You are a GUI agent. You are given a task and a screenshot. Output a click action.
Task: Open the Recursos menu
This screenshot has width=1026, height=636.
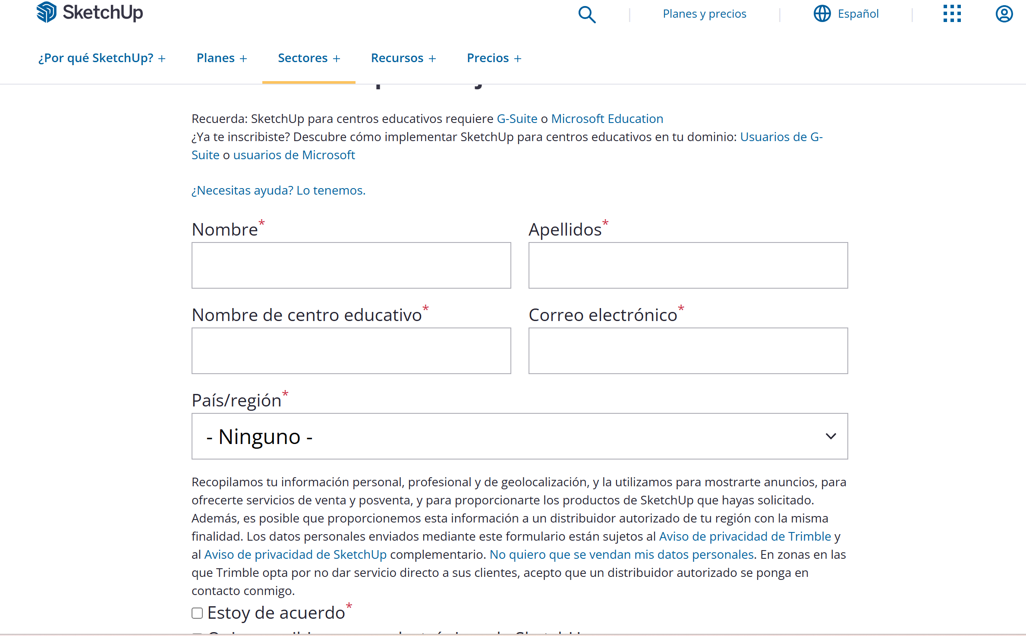[x=403, y=58]
